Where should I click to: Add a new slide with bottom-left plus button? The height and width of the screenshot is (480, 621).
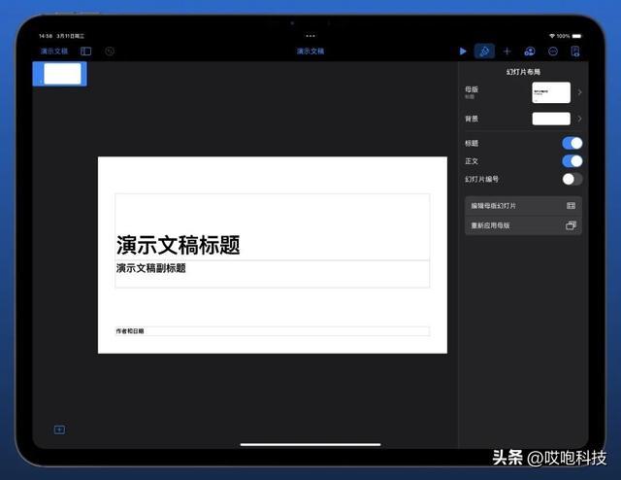59,429
